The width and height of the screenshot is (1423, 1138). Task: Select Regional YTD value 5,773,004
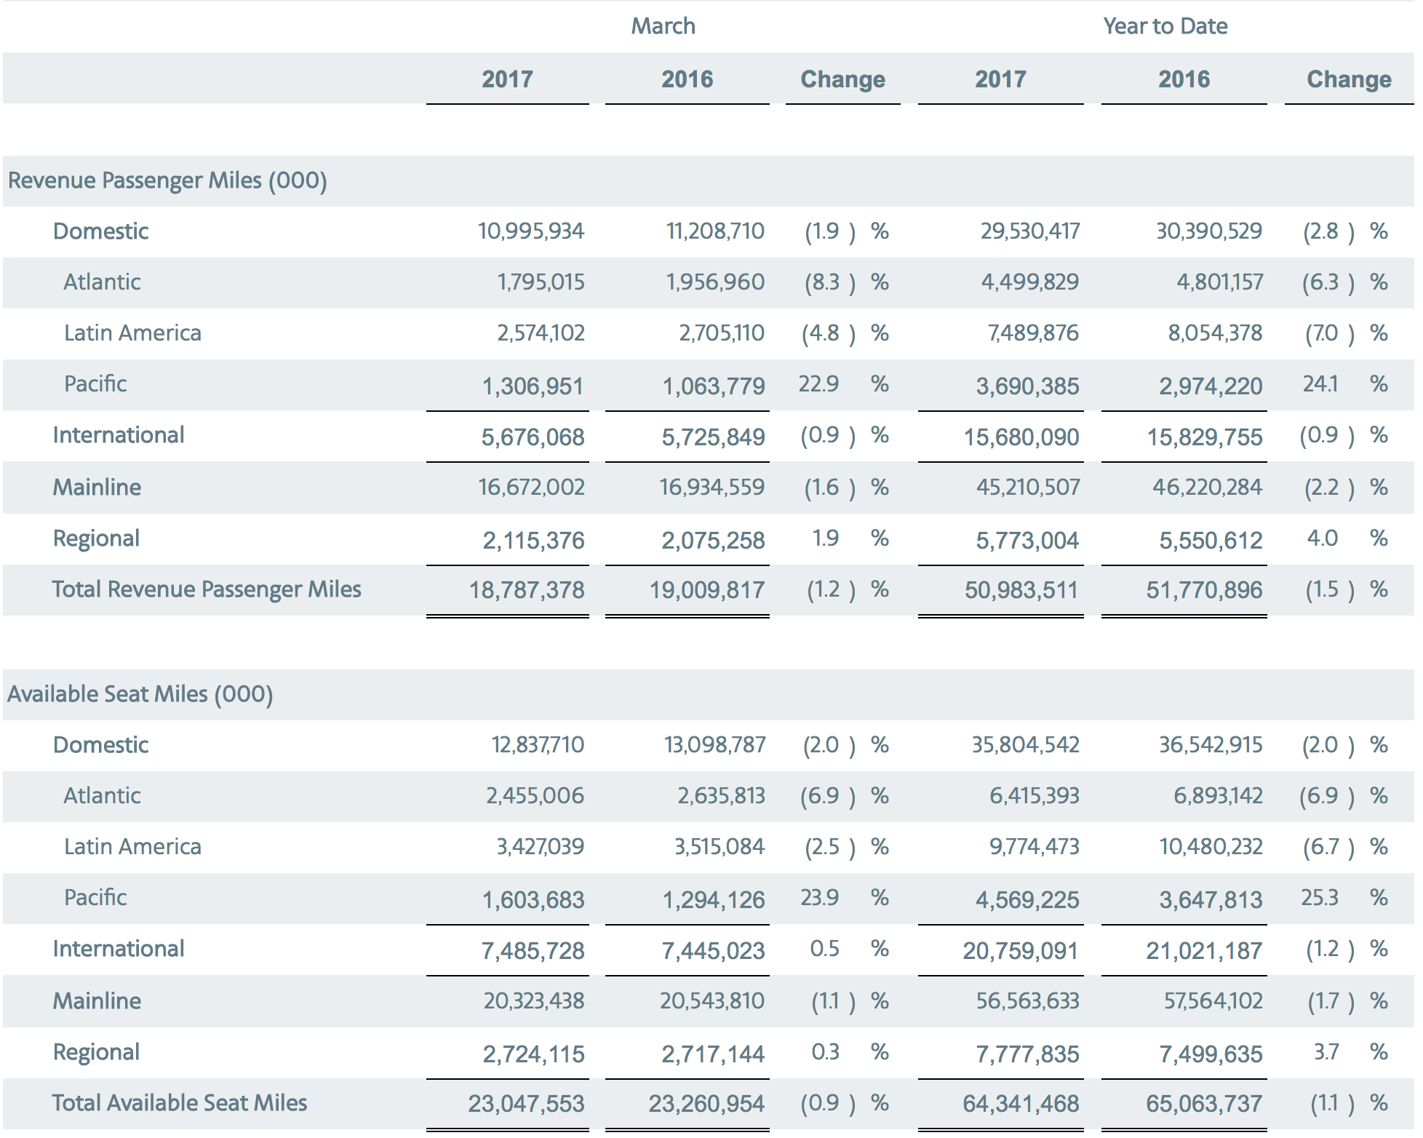pos(1027,541)
